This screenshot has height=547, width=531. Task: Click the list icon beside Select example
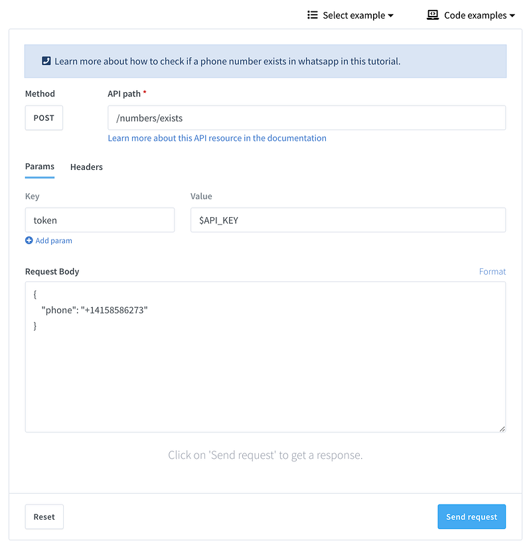coord(313,15)
